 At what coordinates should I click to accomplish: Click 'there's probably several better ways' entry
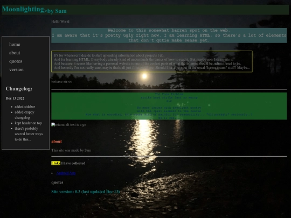(29, 134)
